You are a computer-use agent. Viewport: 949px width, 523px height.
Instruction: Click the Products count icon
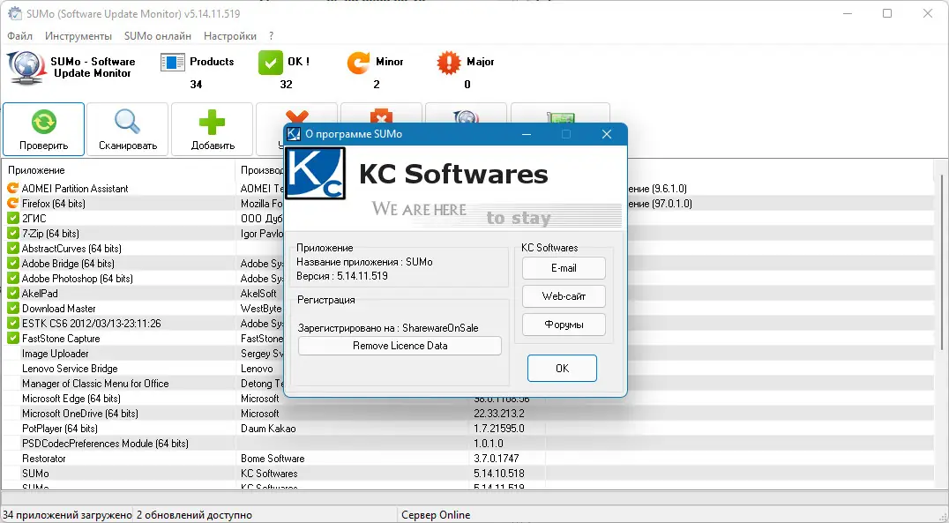tap(173, 62)
